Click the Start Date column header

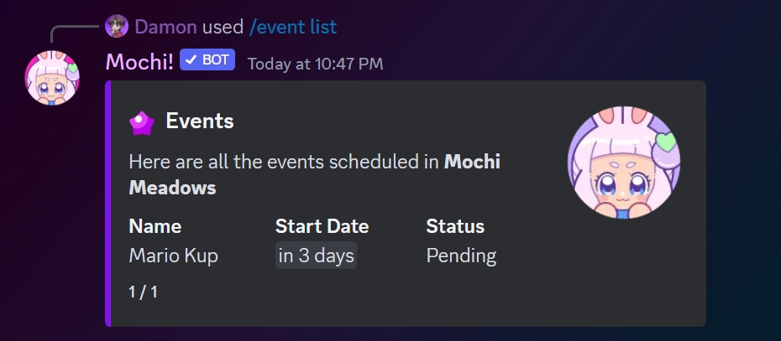coord(322,226)
